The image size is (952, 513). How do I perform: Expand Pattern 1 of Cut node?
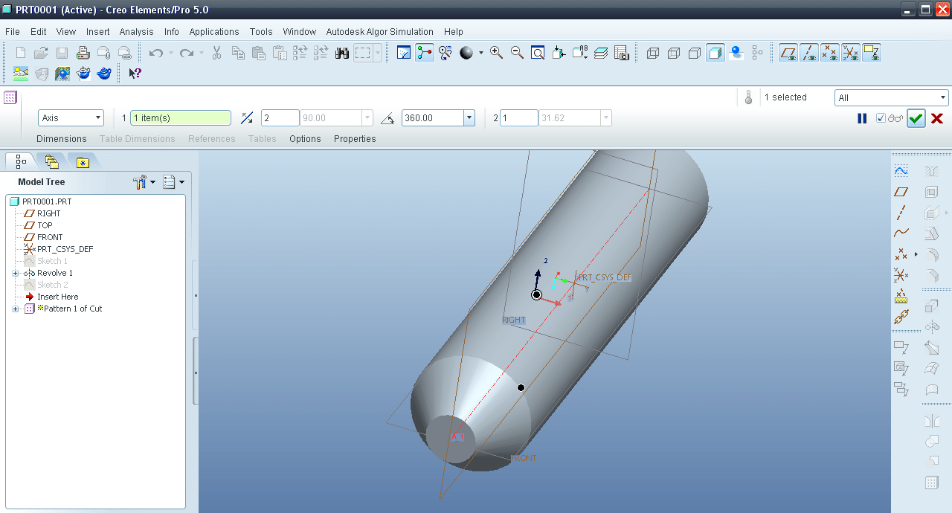click(15, 309)
